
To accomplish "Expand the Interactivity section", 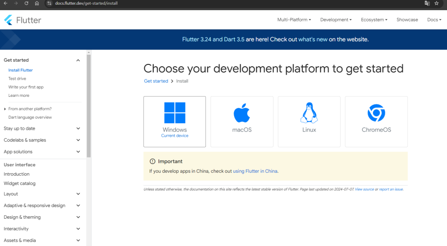I will tap(42, 229).
